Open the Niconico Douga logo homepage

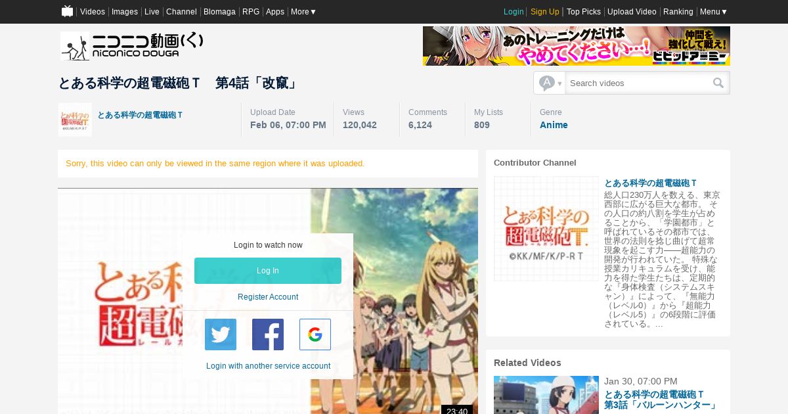[132, 46]
